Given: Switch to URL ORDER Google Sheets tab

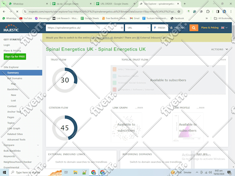Looking at the screenshot, I should [116, 4].
